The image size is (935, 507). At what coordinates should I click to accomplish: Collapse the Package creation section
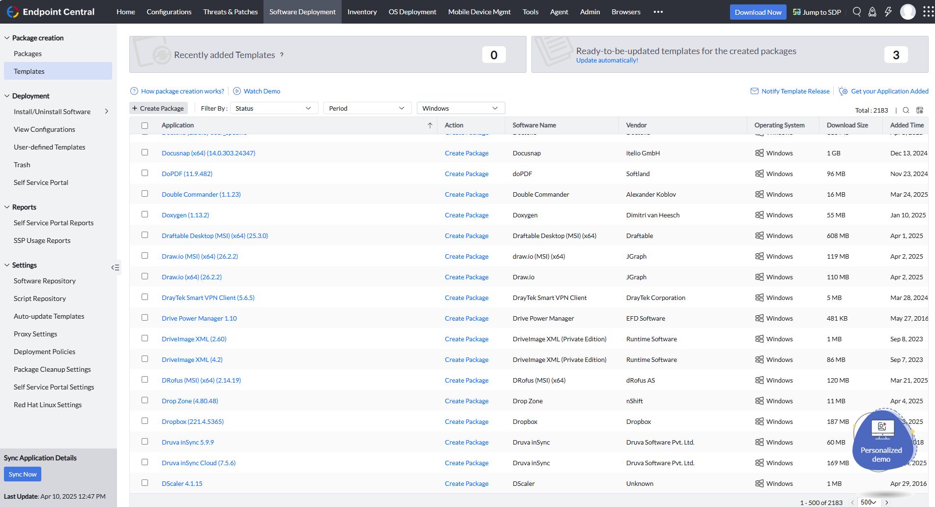pos(7,38)
